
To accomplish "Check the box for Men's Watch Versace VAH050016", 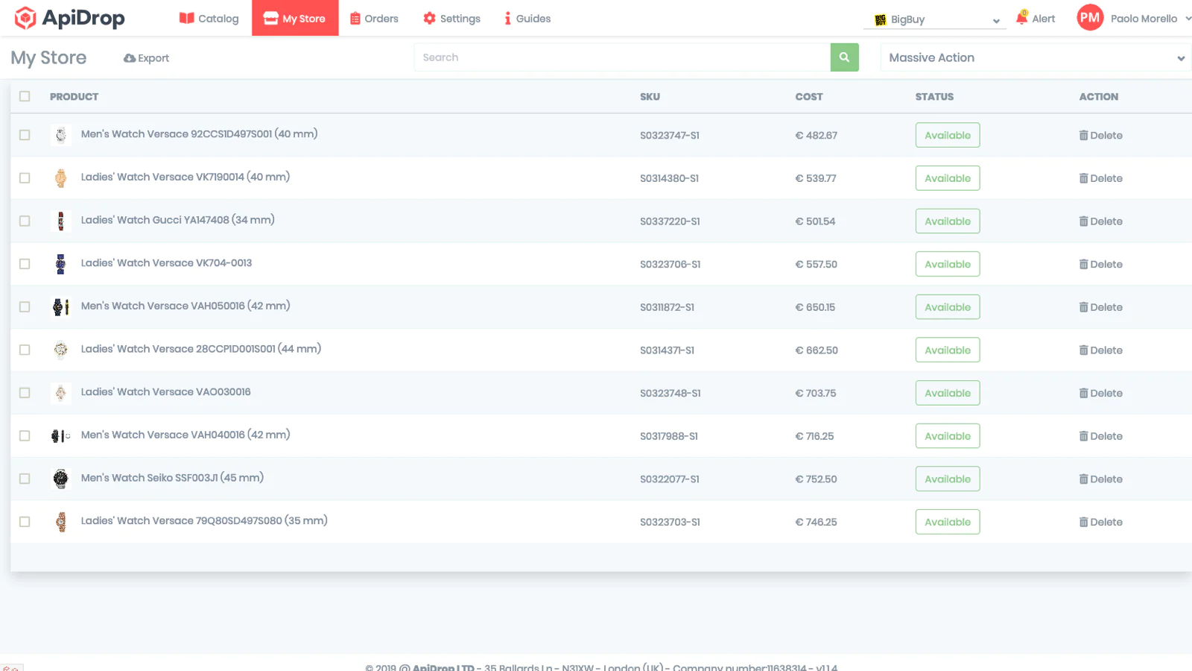I will click(x=25, y=307).
